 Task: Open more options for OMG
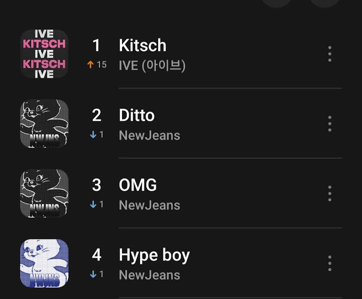pos(330,194)
